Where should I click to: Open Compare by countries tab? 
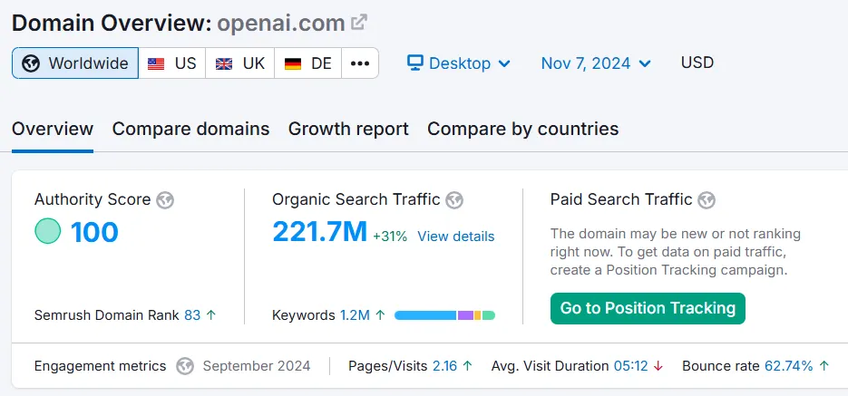tap(522, 129)
